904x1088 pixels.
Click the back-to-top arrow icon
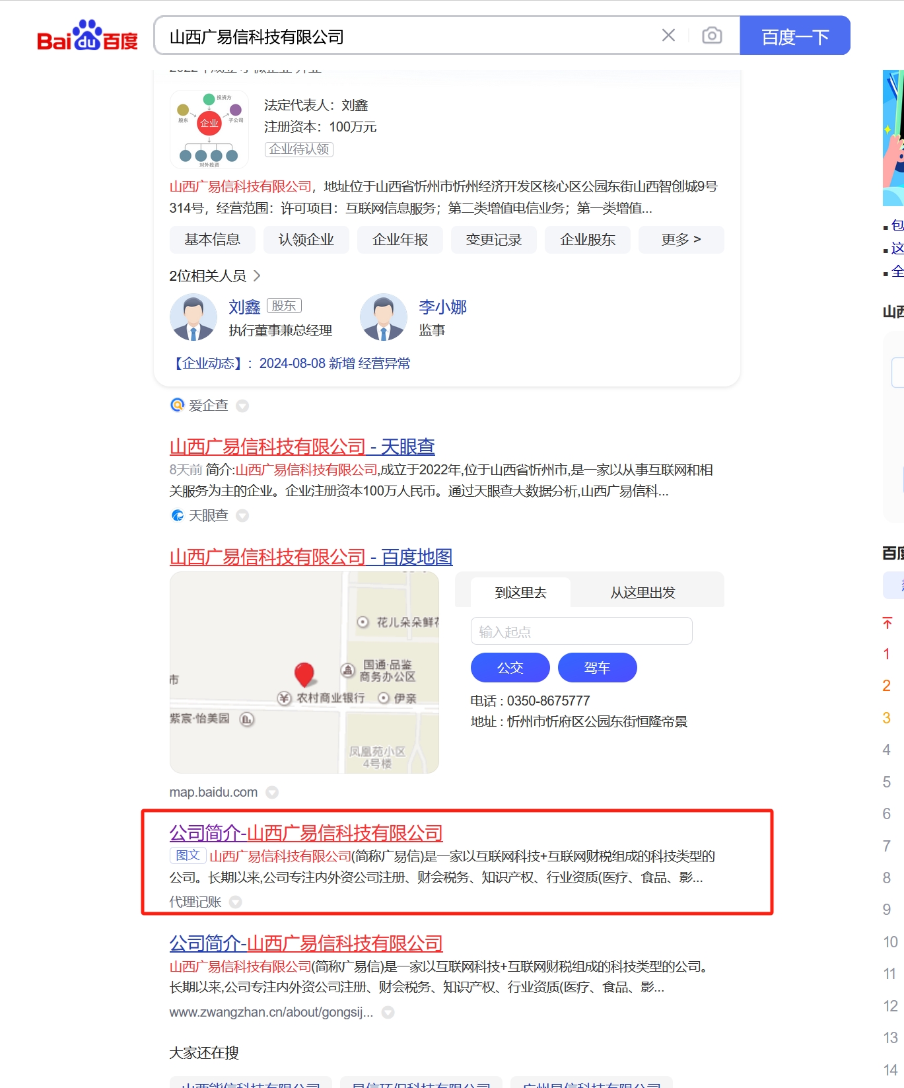click(x=887, y=622)
